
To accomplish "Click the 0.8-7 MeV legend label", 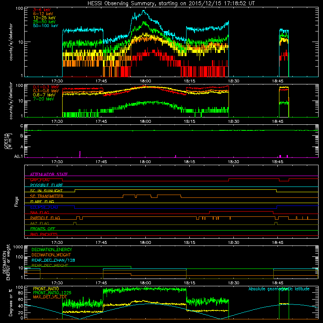I will [x=44, y=95].
